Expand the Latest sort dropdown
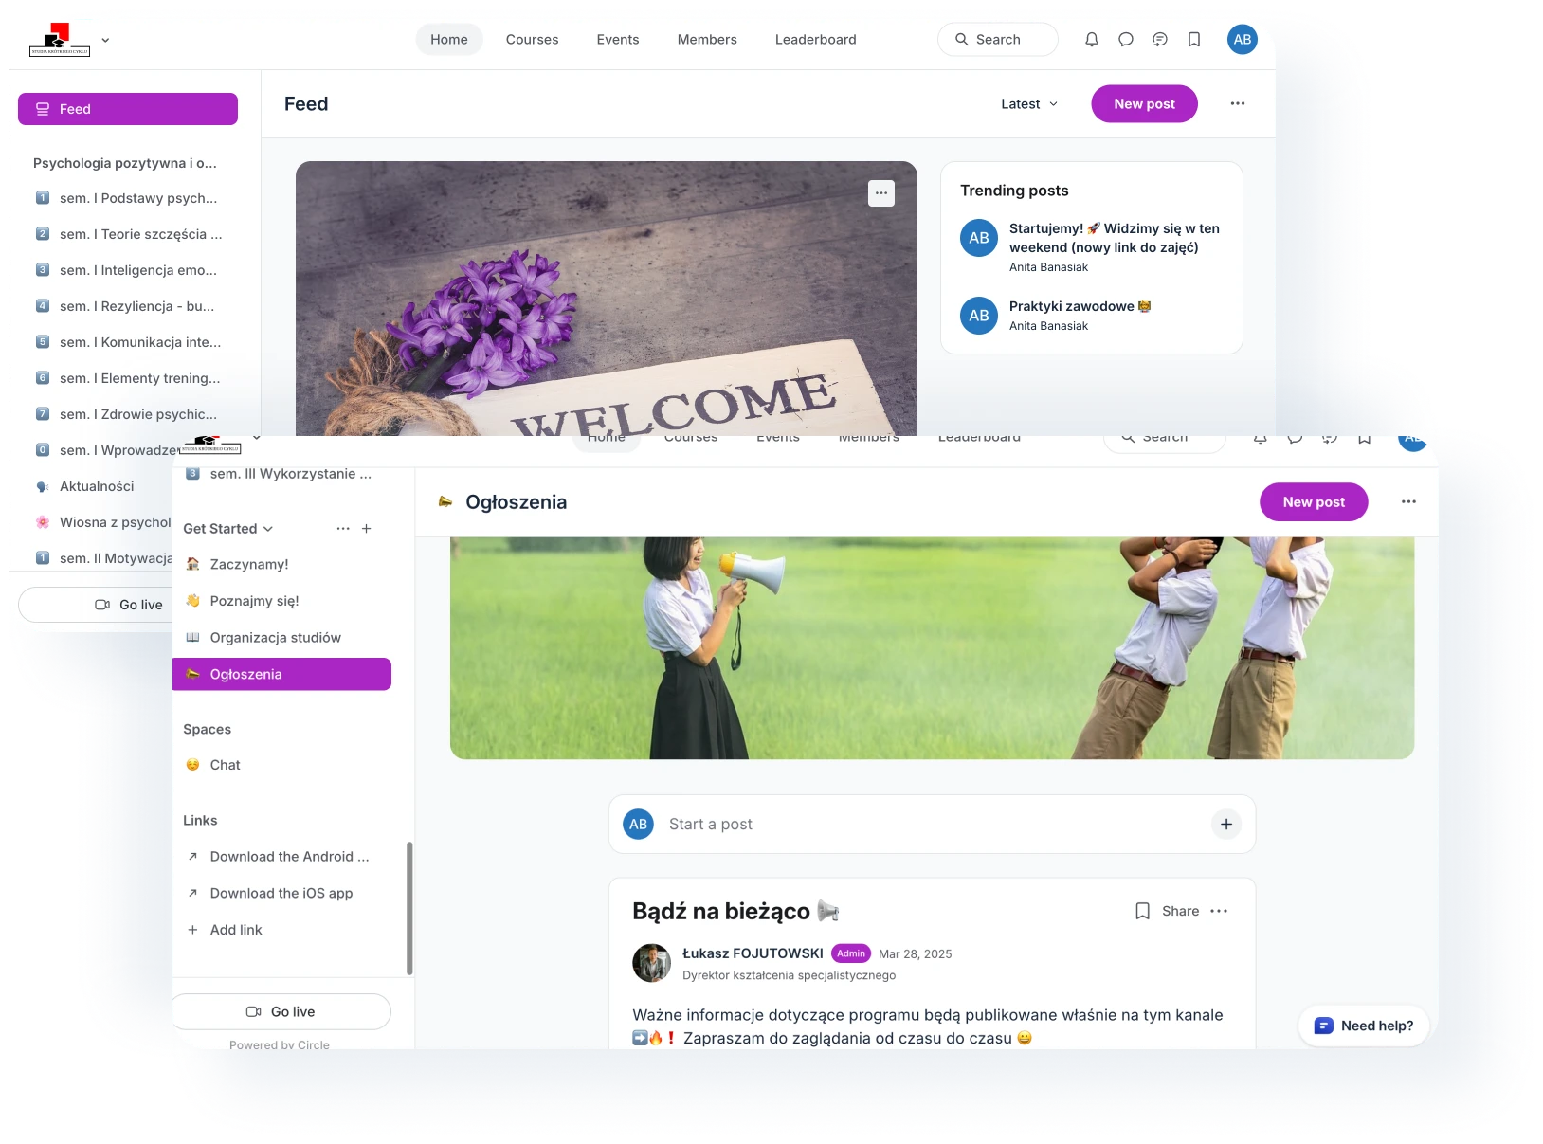1543x1144 pixels. (1029, 104)
